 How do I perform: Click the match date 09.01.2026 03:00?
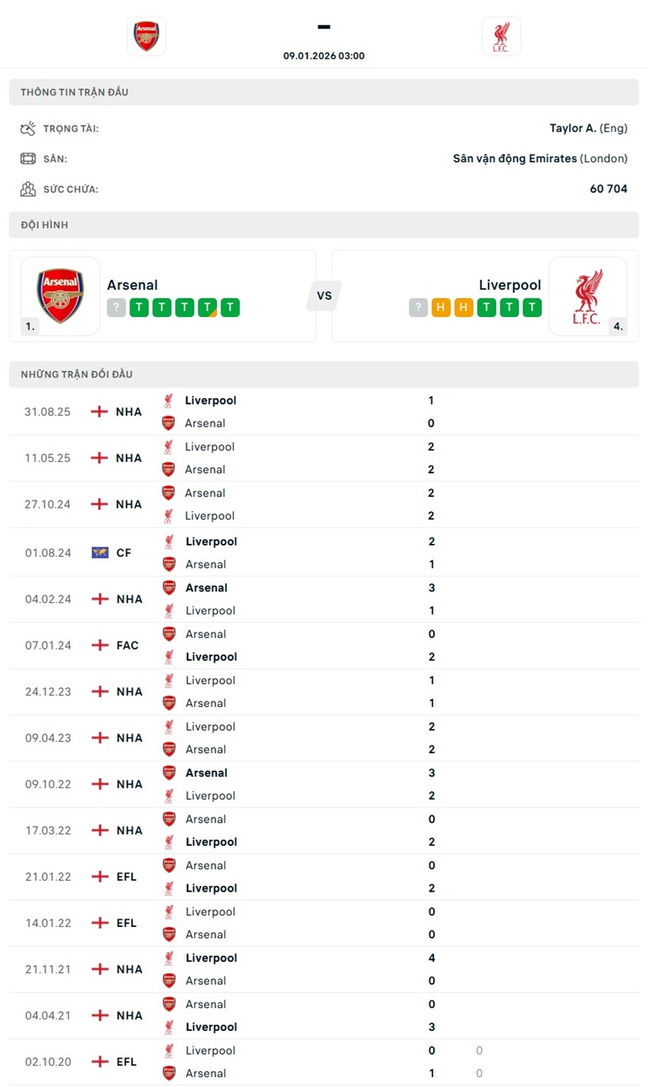(x=325, y=55)
